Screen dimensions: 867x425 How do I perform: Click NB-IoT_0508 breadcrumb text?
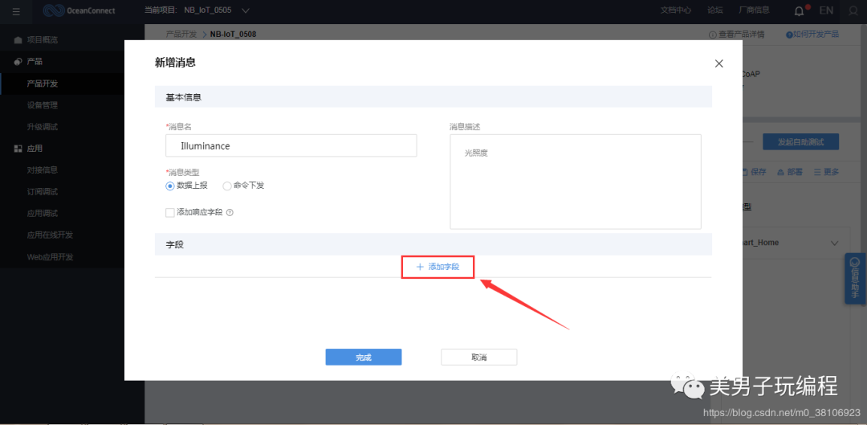click(x=233, y=35)
